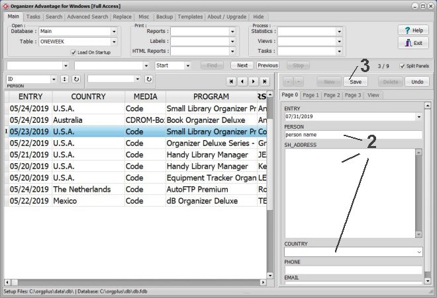Toggle sort order icon beside ID
This screenshot has height=298, width=437.
click(x=65, y=79)
